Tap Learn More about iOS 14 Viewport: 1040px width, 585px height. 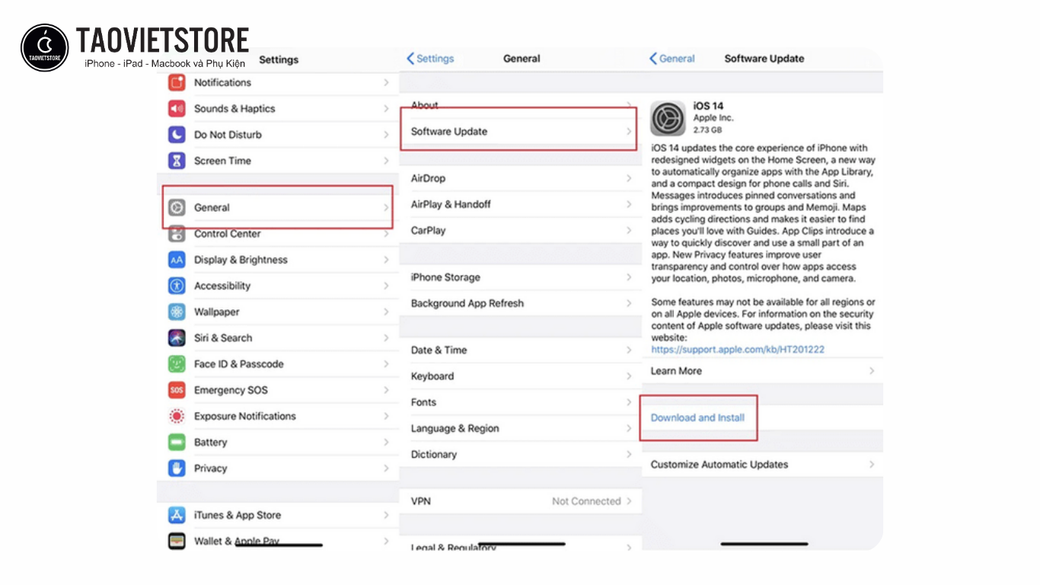(676, 370)
